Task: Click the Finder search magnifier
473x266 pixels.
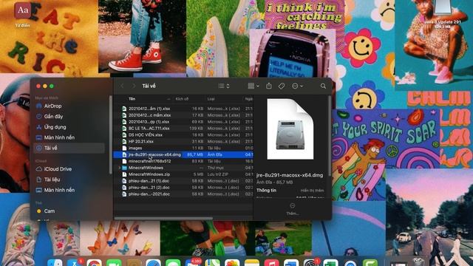Action: [x=323, y=86]
